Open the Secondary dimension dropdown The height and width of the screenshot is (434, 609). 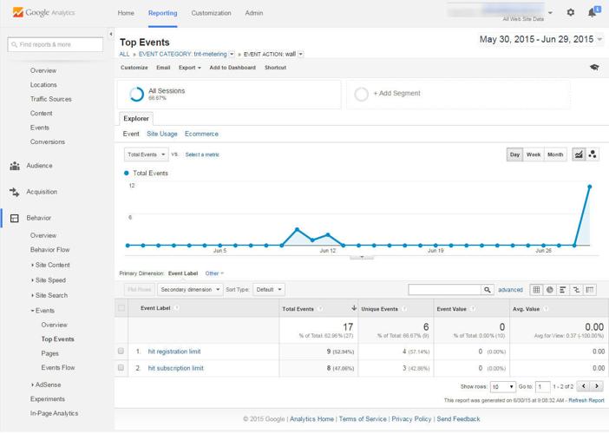click(x=189, y=290)
